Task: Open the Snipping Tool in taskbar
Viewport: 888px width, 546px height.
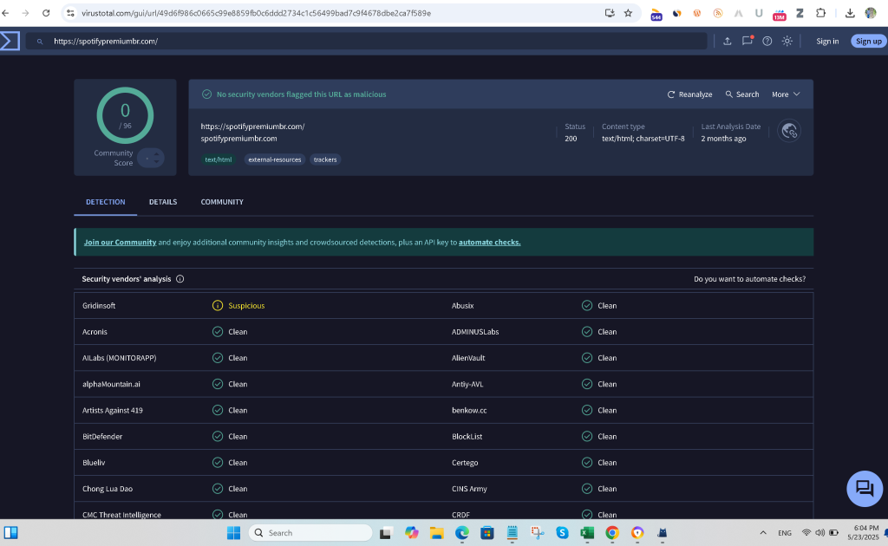Action: point(537,532)
